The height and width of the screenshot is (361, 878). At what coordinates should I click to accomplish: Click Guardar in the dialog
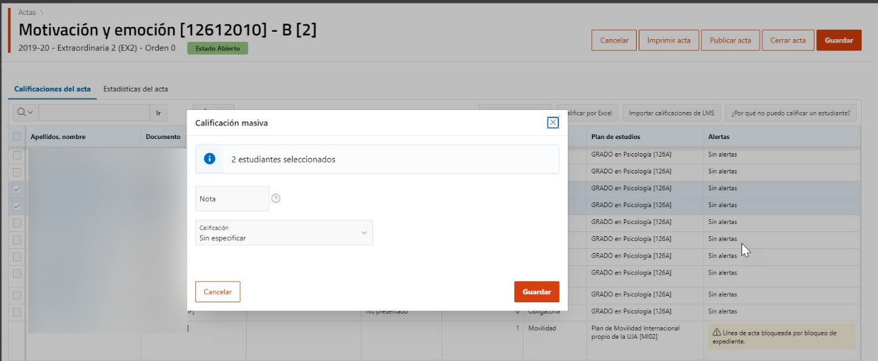pyautogui.click(x=537, y=292)
